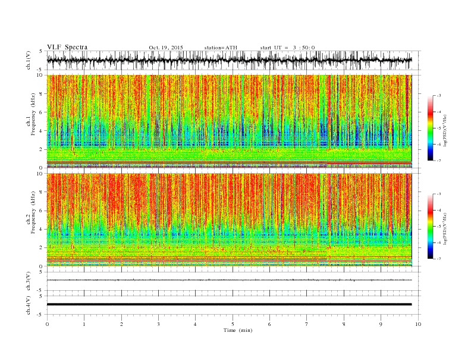Click the ch.1 spectrogram color bar

click(x=430, y=128)
